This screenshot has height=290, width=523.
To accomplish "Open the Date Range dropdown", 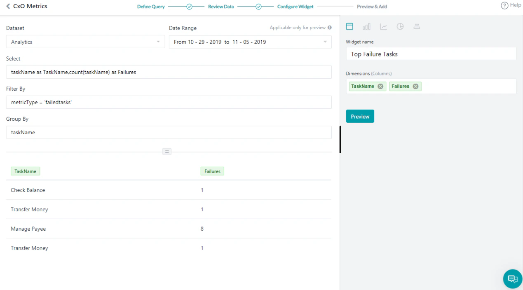I will pos(250,42).
